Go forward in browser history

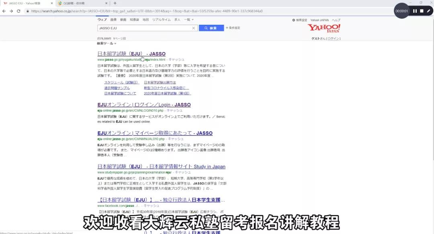point(11,11)
